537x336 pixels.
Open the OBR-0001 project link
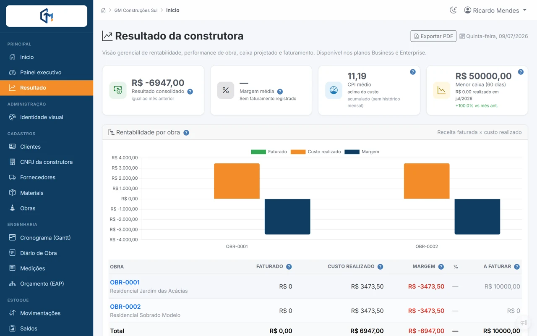[125, 282]
